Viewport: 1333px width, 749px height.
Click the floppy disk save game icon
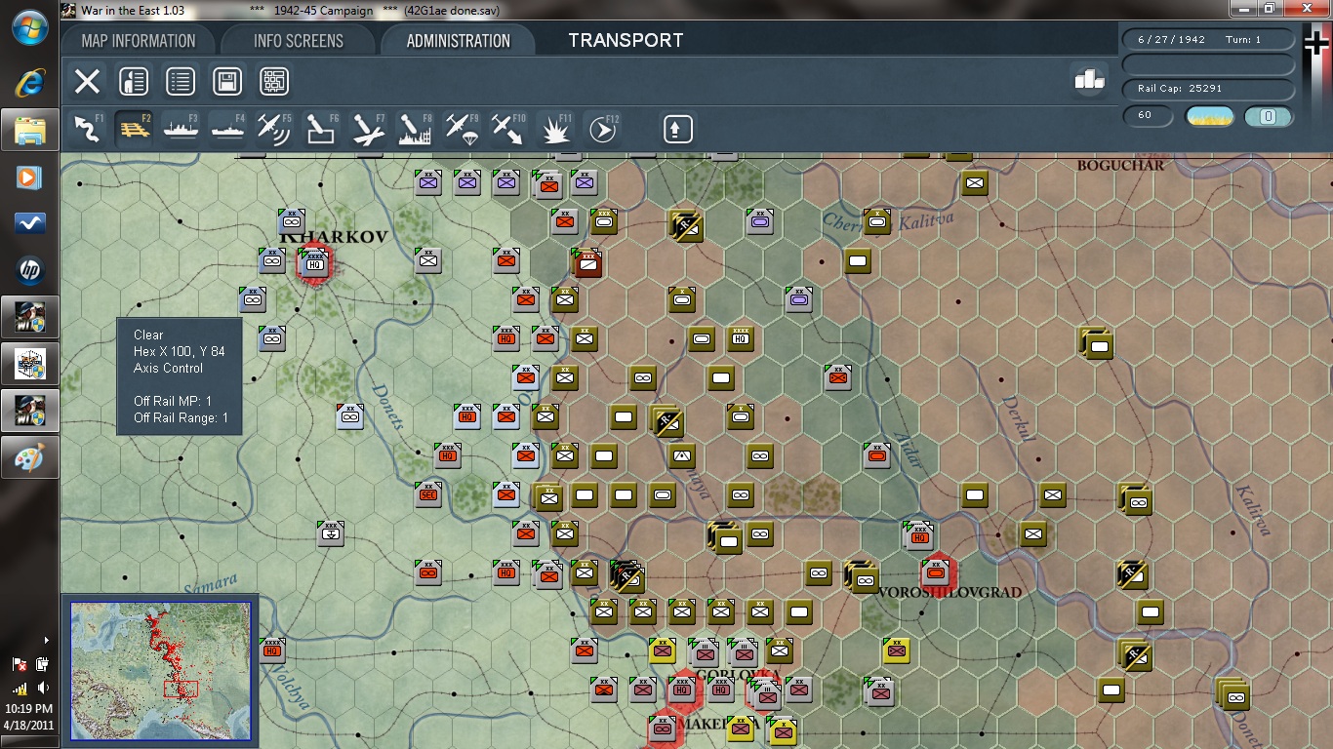coord(227,81)
